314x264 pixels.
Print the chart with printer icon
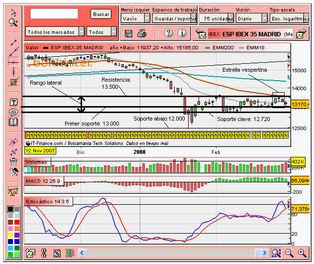142,33
